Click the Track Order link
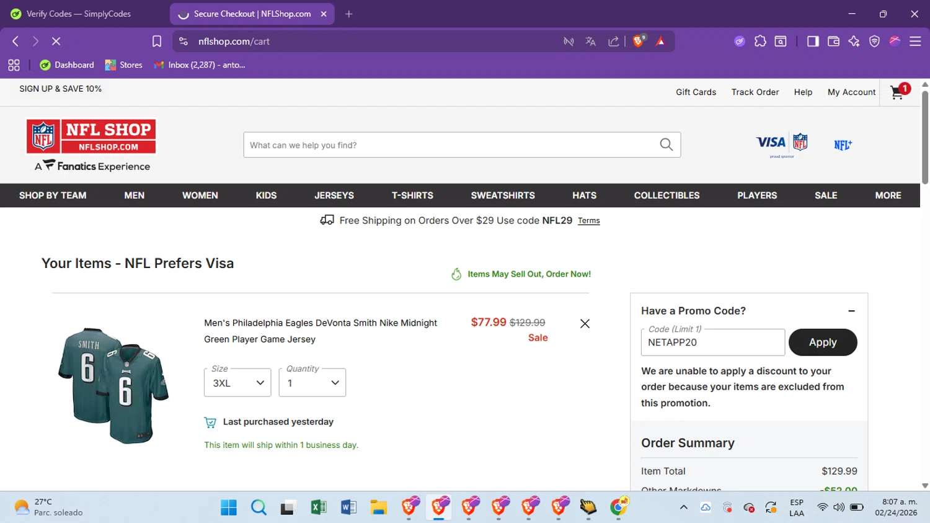The height and width of the screenshot is (523, 930). (x=755, y=92)
